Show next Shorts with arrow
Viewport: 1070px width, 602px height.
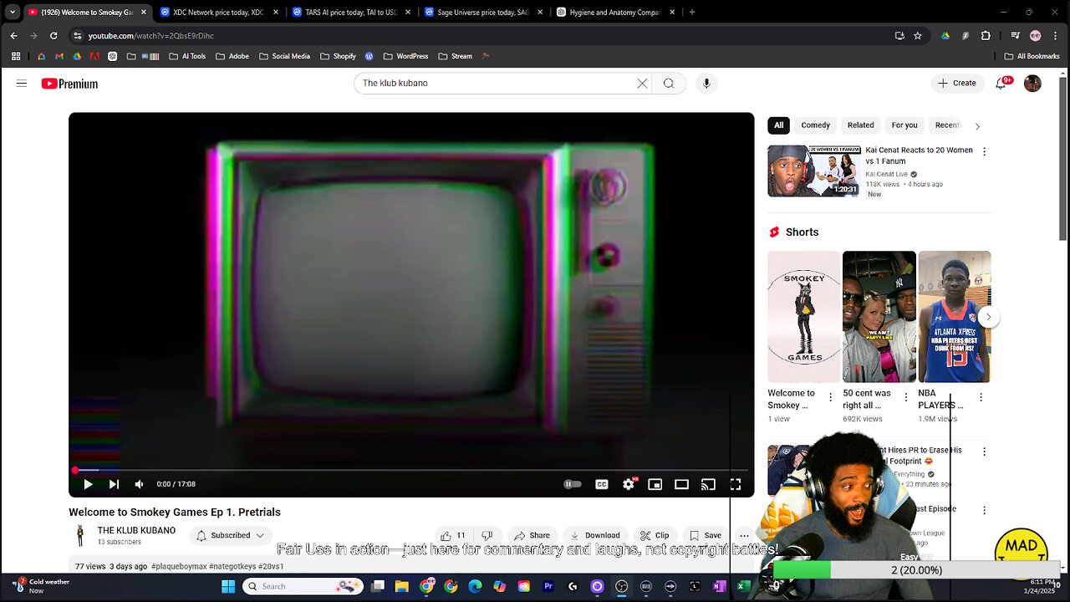(988, 317)
